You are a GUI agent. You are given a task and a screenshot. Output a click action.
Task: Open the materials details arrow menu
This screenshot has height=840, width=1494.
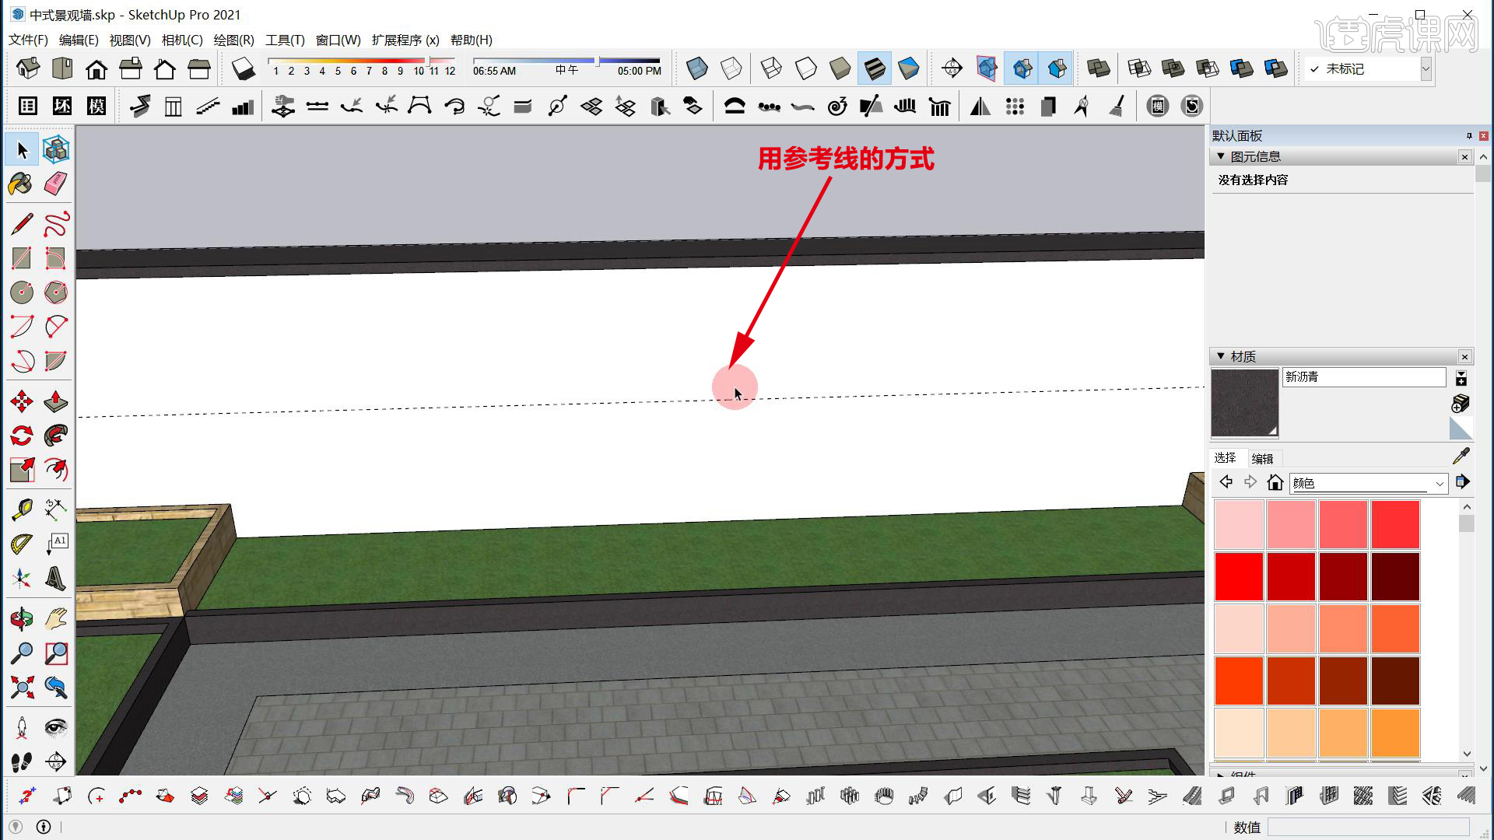1462,482
